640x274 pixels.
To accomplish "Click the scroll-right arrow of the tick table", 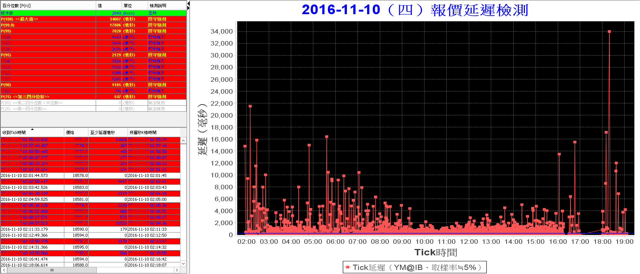I will [177, 270].
